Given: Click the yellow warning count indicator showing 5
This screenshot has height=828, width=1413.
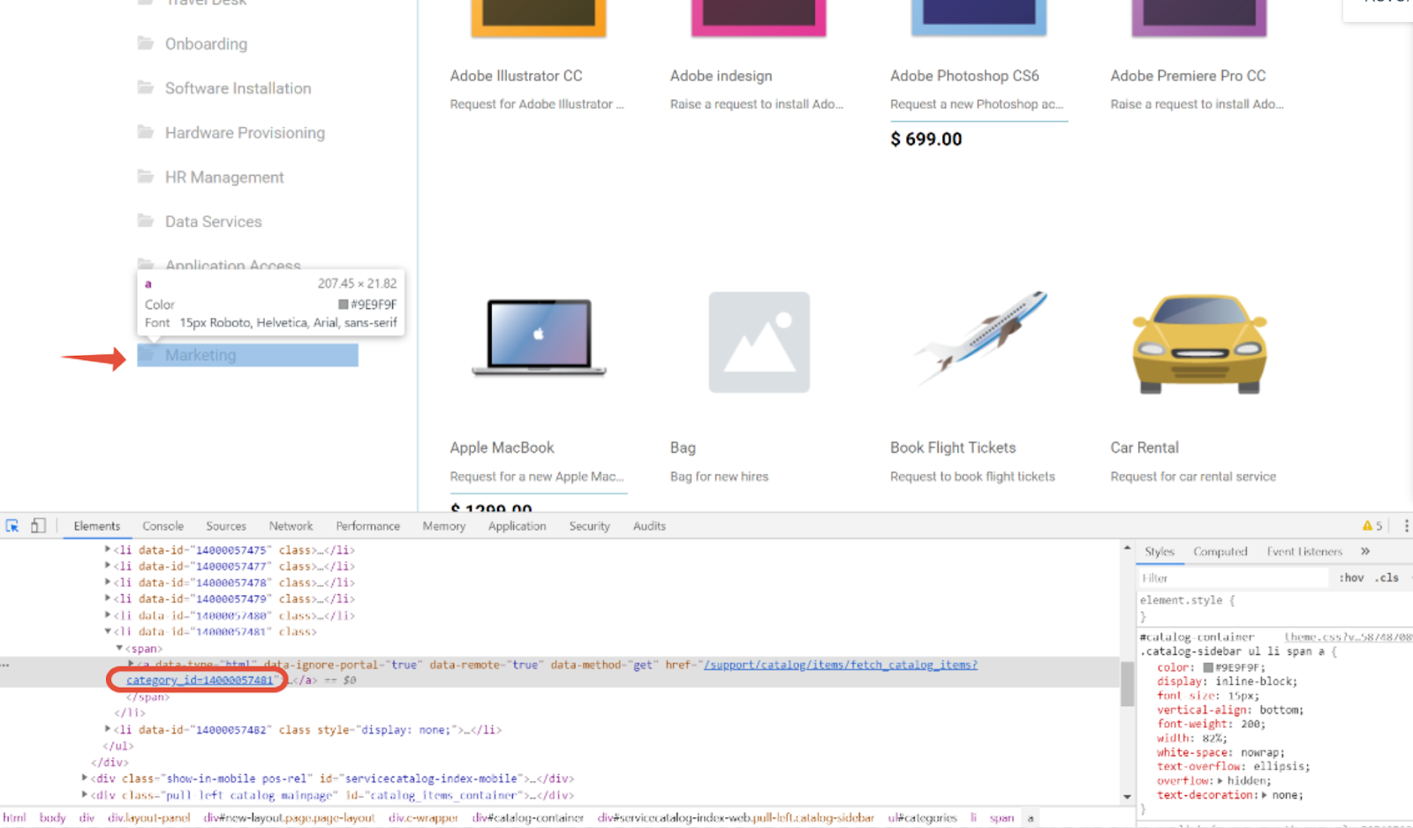Looking at the screenshot, I should click(1372, 526).
